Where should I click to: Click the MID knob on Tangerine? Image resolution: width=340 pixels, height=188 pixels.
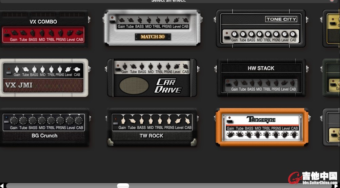pyautogui.click(x=258, y=135)
